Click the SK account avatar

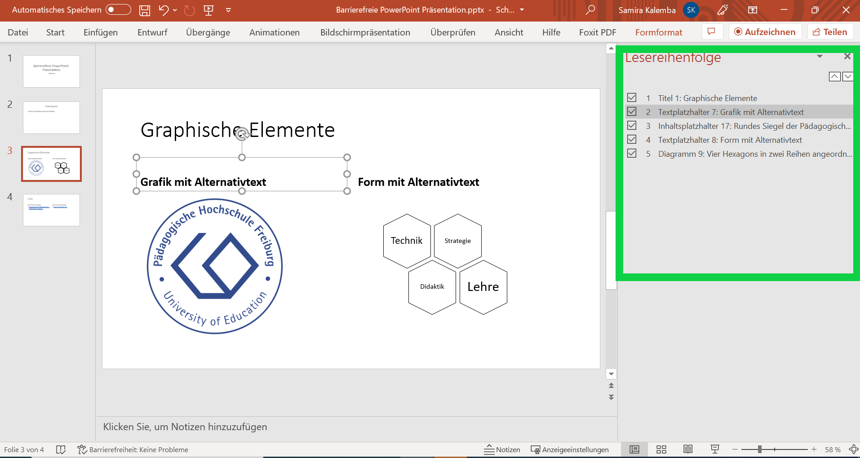pos(691,10)
